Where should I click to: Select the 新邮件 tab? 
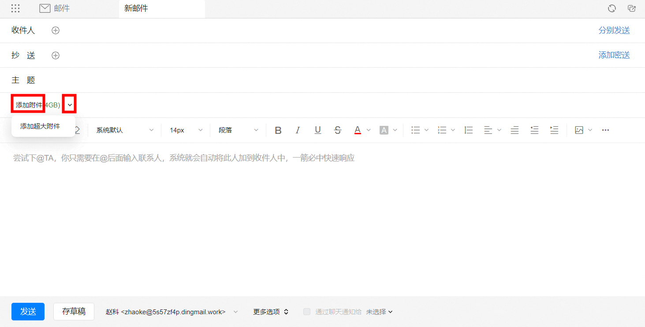click(x=162, y=9)
